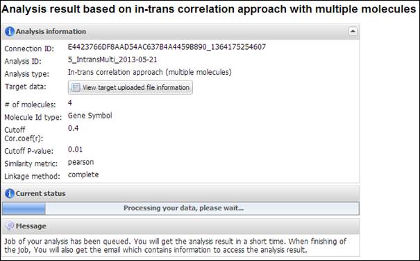Click the Message speech bubble icon
420x261 pixels.
[x=10, y=226]
